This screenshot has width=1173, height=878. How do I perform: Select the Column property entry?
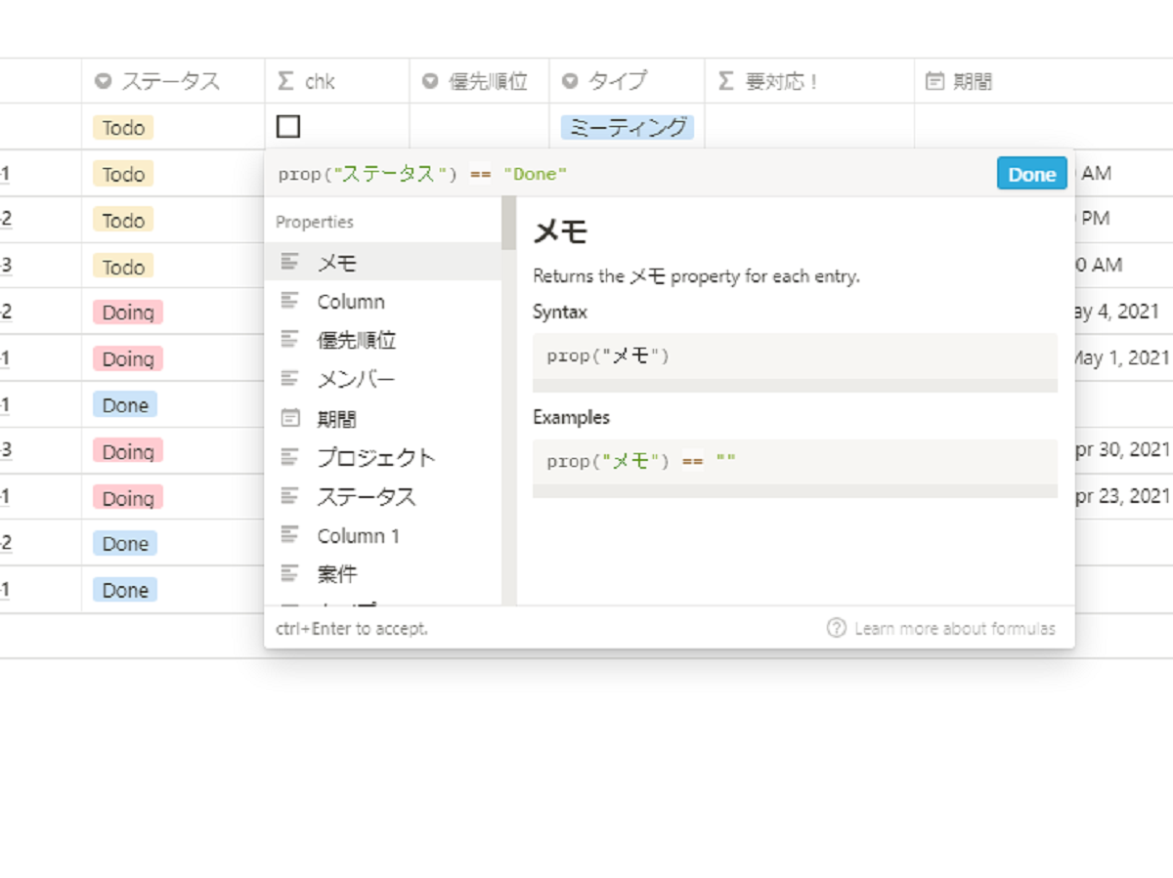coord(383,301)
